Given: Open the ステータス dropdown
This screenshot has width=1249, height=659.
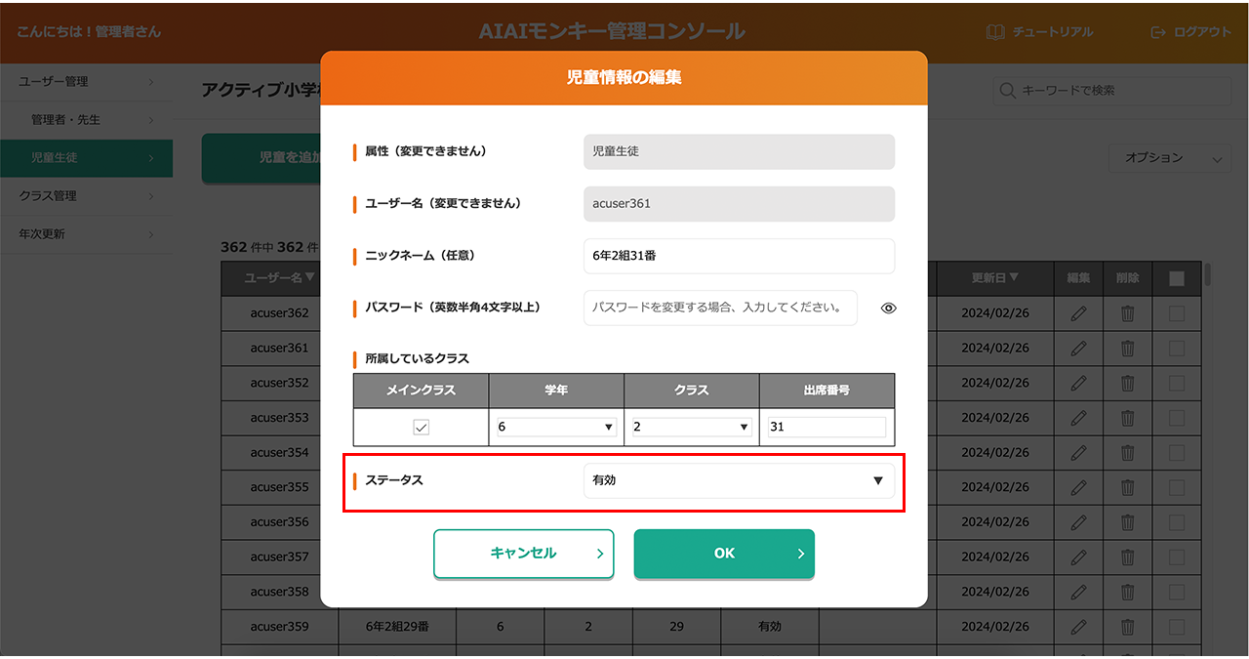Looking at the screenshot, I should click(738, 480).
